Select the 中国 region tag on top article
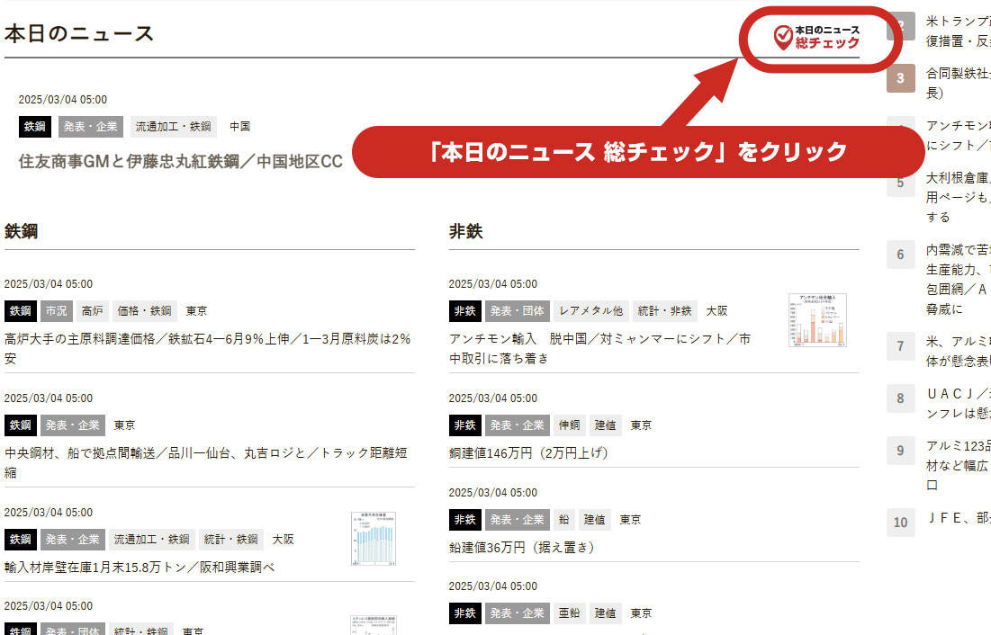This screenshot has height=635, width=991. (x=239, y=127)
